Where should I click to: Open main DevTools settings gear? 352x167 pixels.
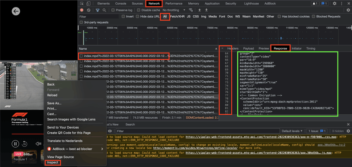(334, 4)
